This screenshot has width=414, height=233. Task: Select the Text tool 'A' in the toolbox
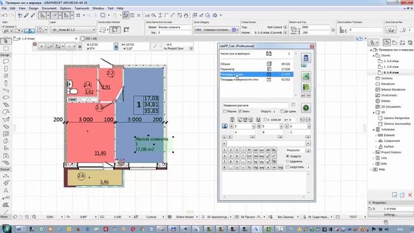click(6, 190)
